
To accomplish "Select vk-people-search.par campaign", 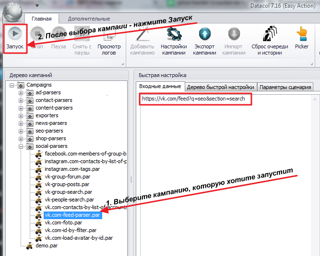I will (x=70, y=200).
